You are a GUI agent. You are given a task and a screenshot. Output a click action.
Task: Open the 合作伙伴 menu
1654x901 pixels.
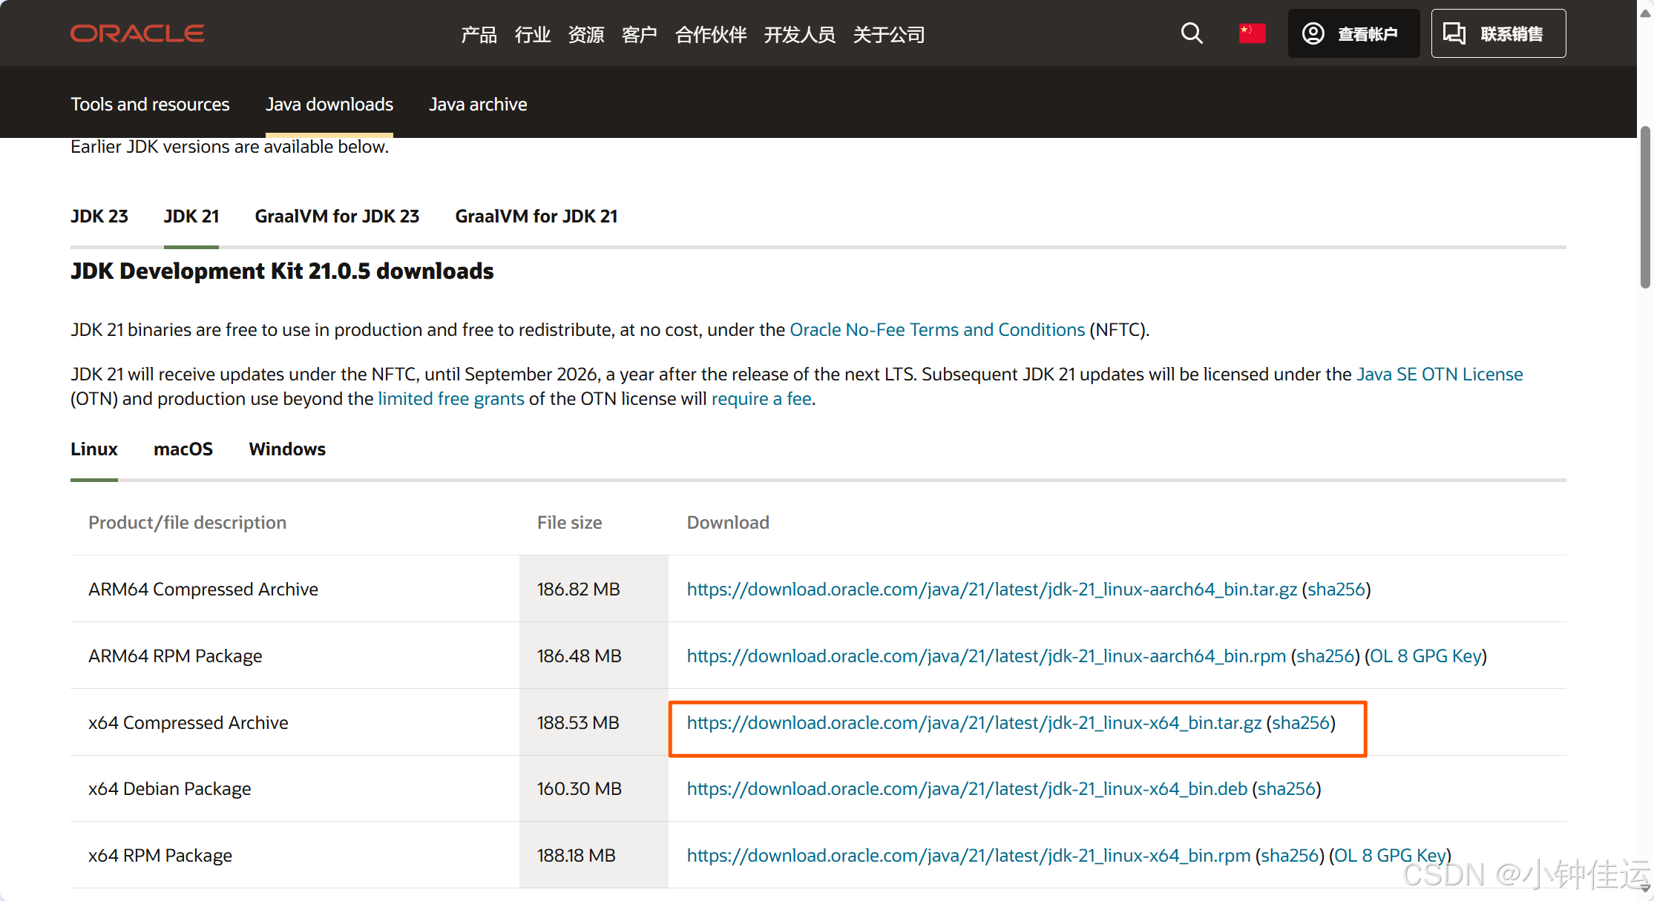coord(710,34)
